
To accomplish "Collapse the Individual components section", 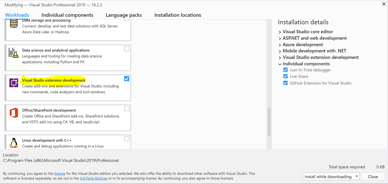I will click(280, 64).
